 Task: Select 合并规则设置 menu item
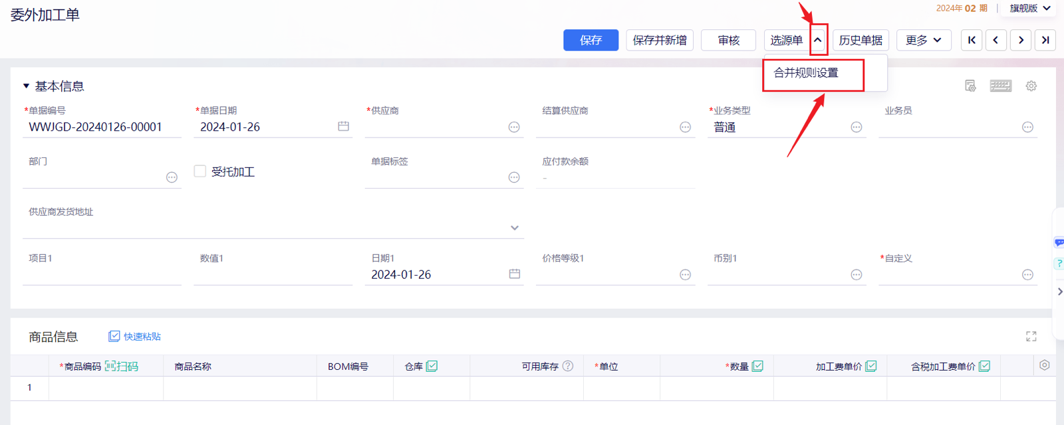point(806,73)
